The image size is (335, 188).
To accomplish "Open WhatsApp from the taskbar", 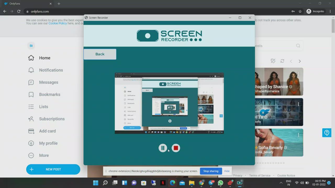I will point(220,183).
